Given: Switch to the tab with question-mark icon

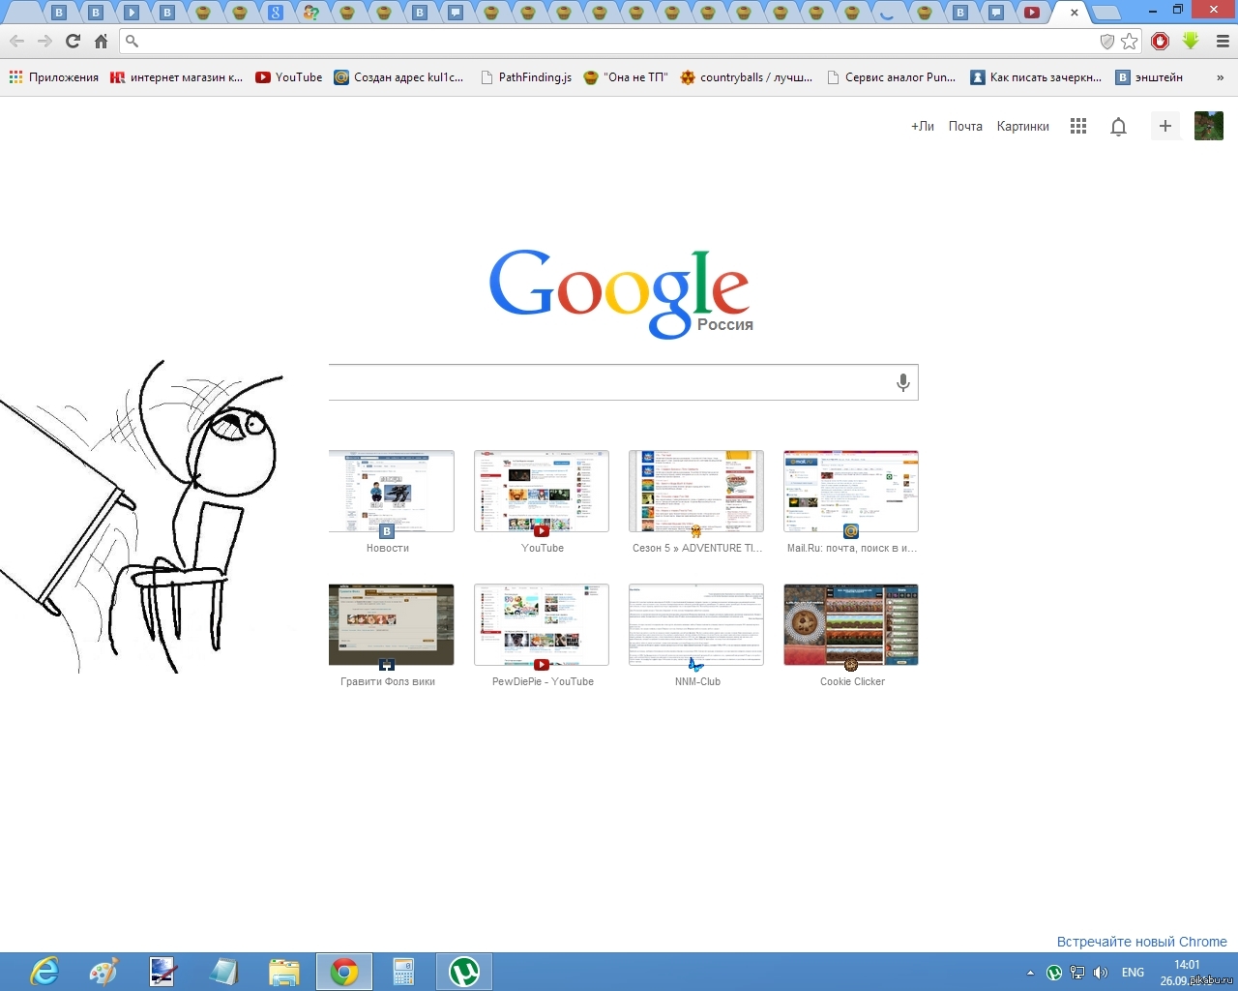Looking at the screenshot, I should (x=311, y=13).
